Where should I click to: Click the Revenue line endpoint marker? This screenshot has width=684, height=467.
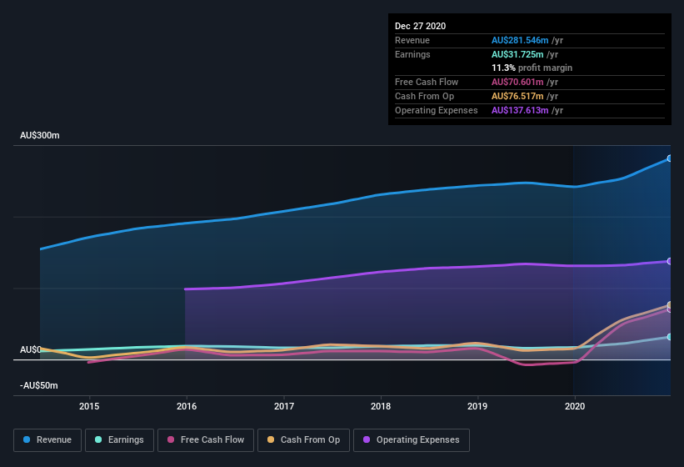(669, 158)
